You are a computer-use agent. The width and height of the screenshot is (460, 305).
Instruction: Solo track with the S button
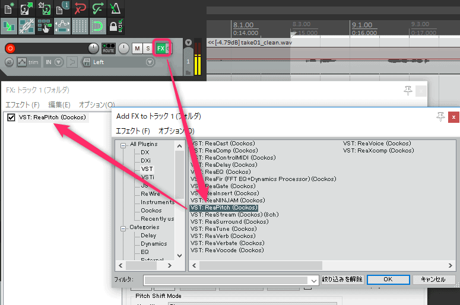[147, 49]
